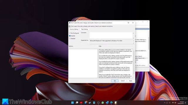Open the volume tray icon
Image resolution: width=188 pixels, height=105 pixels.
coord(175,103)
